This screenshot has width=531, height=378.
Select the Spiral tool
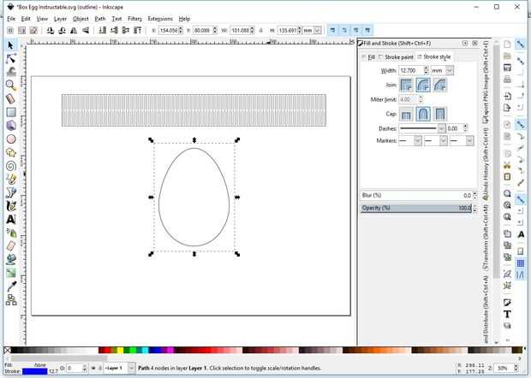(11, 166)
